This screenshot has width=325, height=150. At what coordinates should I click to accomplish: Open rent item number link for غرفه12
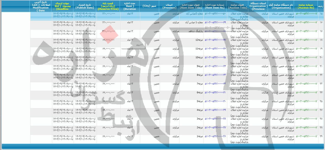(215, 40)
